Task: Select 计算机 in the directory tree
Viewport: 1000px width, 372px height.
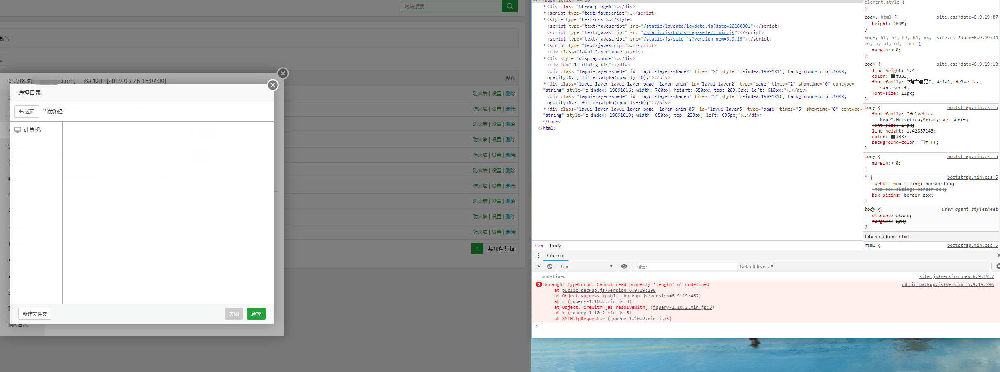Action: 32,130
